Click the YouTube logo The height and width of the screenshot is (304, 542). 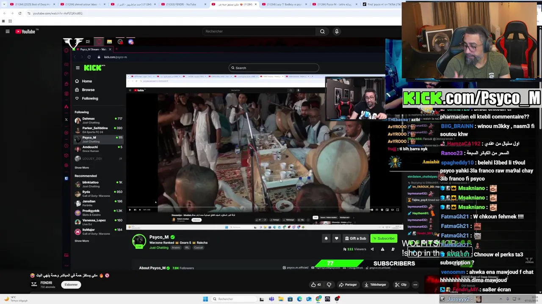pos(26,31)
